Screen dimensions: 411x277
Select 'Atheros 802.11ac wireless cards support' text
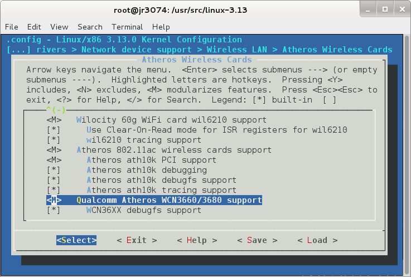pyautogui.click(x=174, y=150)
